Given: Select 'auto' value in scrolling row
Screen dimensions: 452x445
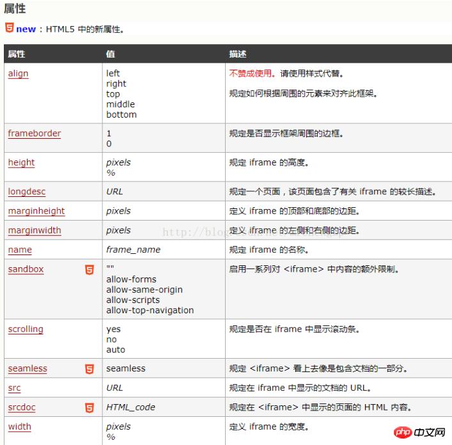Looking at the screenshot, I should (x=116, y=350).
